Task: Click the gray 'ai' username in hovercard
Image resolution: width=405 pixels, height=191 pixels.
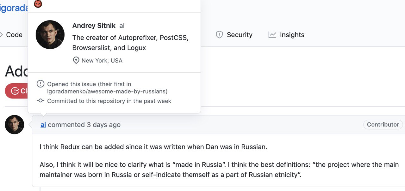Action: coord(122,26)
